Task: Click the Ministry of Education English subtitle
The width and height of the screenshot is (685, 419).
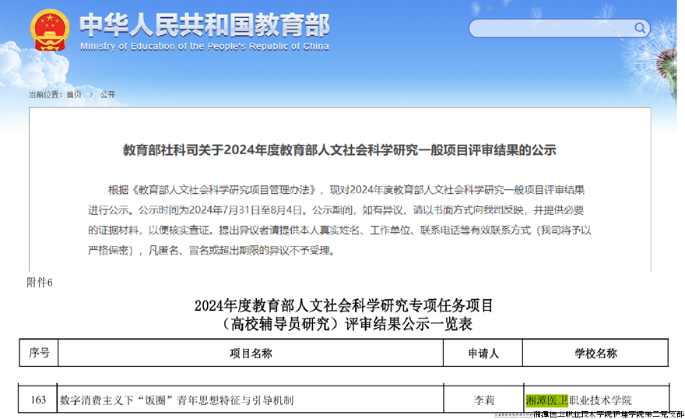Action: coord(204,47)
